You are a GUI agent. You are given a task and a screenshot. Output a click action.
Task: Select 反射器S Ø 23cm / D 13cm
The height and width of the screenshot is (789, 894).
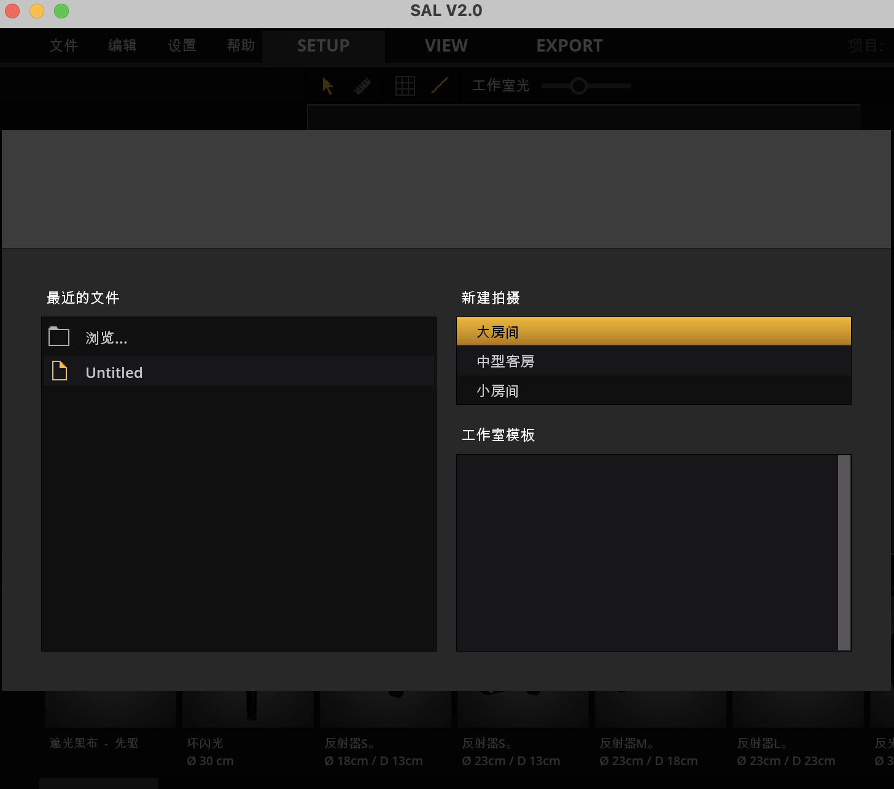pyautogui.click(x=523, y=730)
